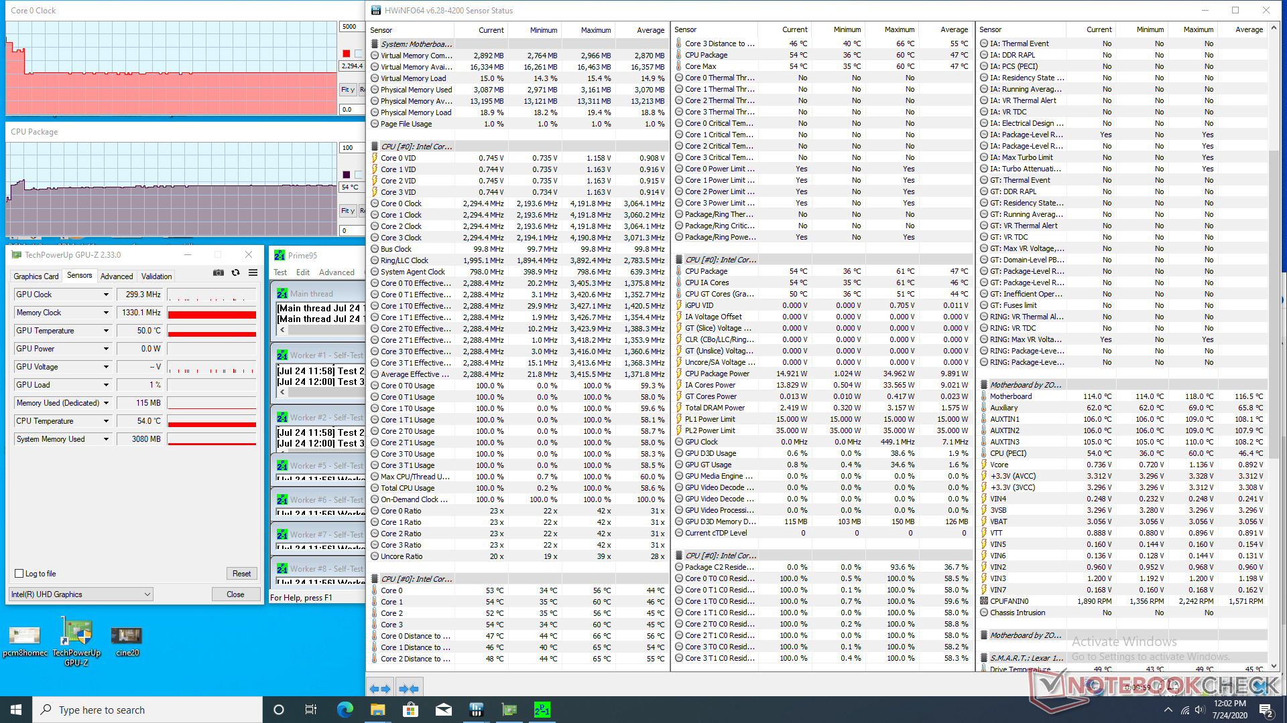Click Fit y button on Core 0 Clock graph

[x=347, y=89]
